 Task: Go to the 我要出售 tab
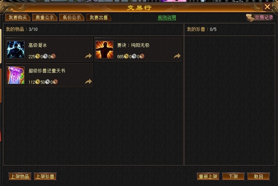tap(99, 18)
